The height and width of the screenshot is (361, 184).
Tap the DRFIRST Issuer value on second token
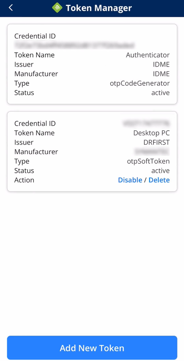157,142
